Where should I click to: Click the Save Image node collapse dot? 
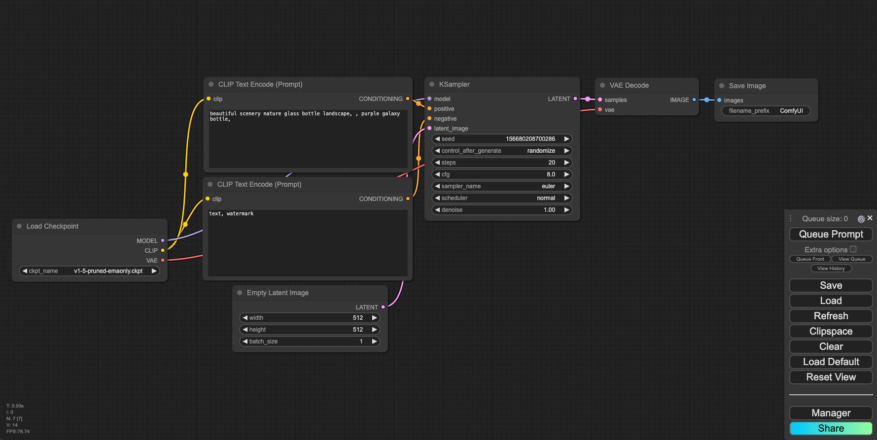[x=722, y=86]
